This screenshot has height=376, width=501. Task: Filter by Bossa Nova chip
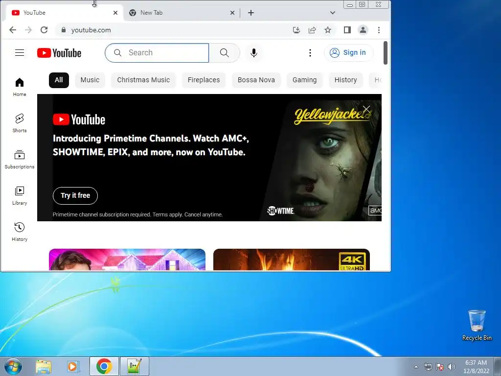[x=256, y=80]
